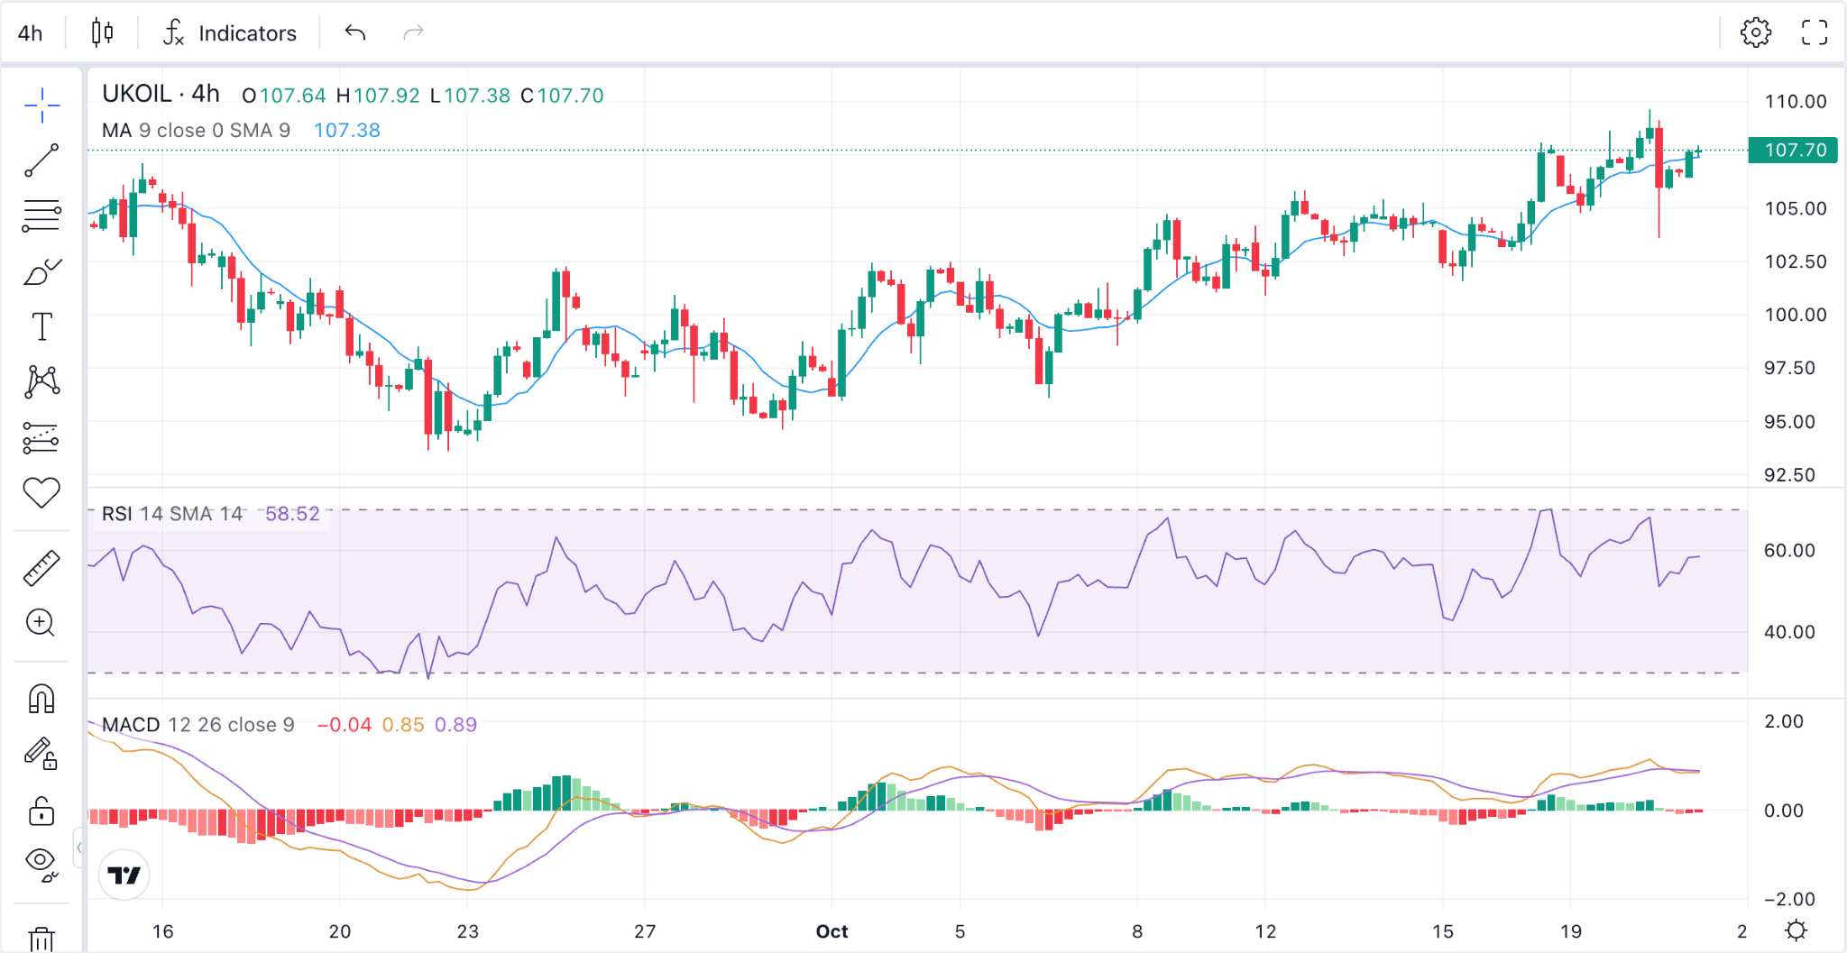1847x953 pixels.
Task: Expand the collapsed left toolbar arrow
Action: coord(79,848)
